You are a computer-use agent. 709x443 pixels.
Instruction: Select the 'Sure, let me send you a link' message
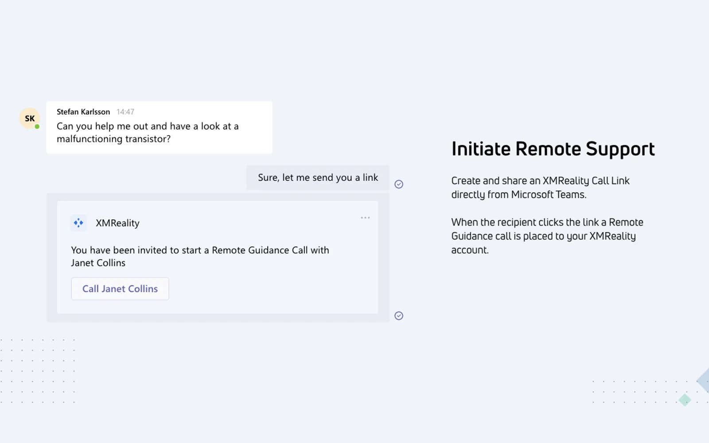318,178
